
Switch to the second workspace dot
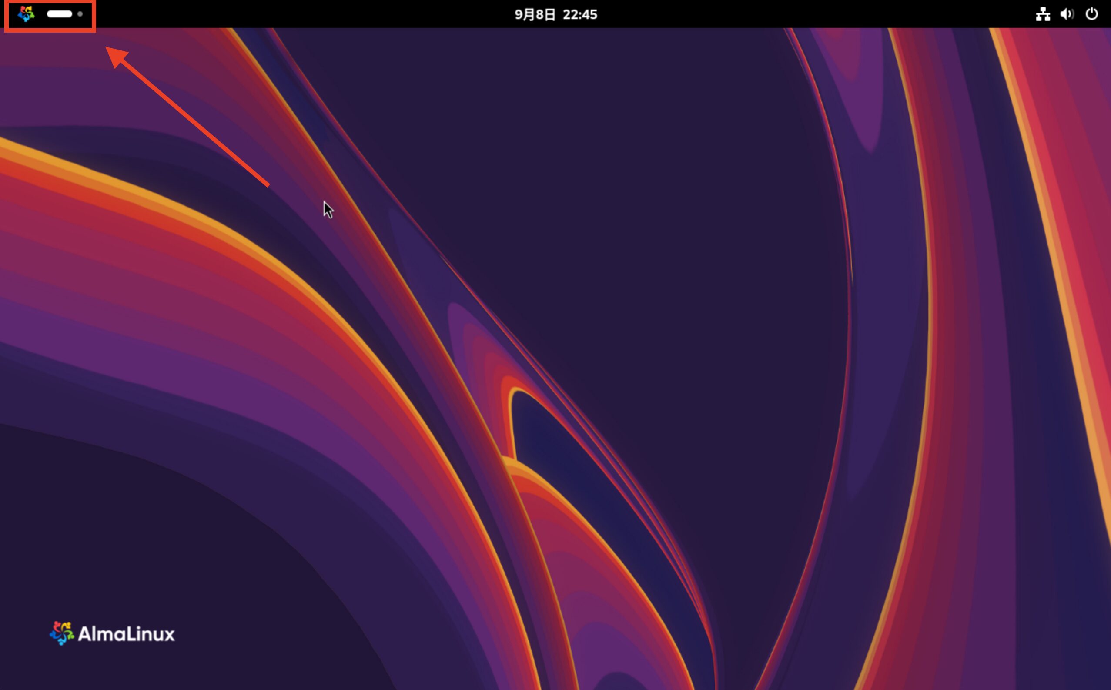pos(80,14)
